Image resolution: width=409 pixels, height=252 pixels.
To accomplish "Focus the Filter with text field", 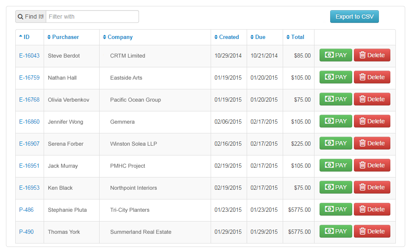I will click(x=92, y=17).
